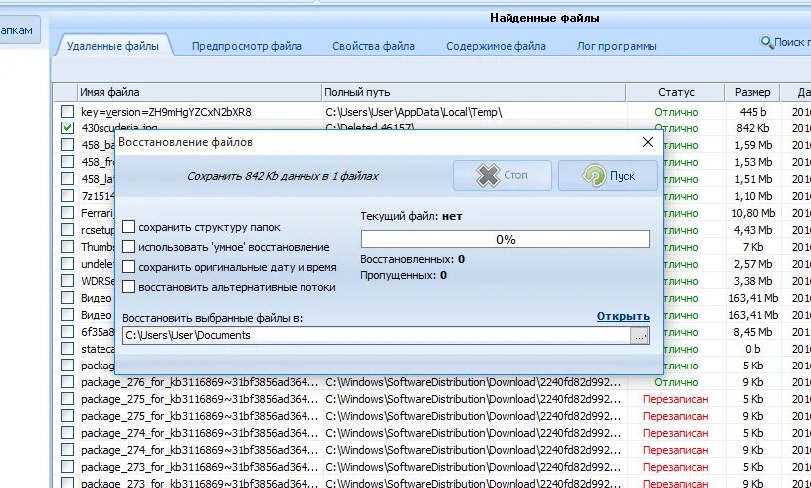This screenshot has width=811, height=488.
Task: Click the recovery destination path field
Action: coord(376,335)
